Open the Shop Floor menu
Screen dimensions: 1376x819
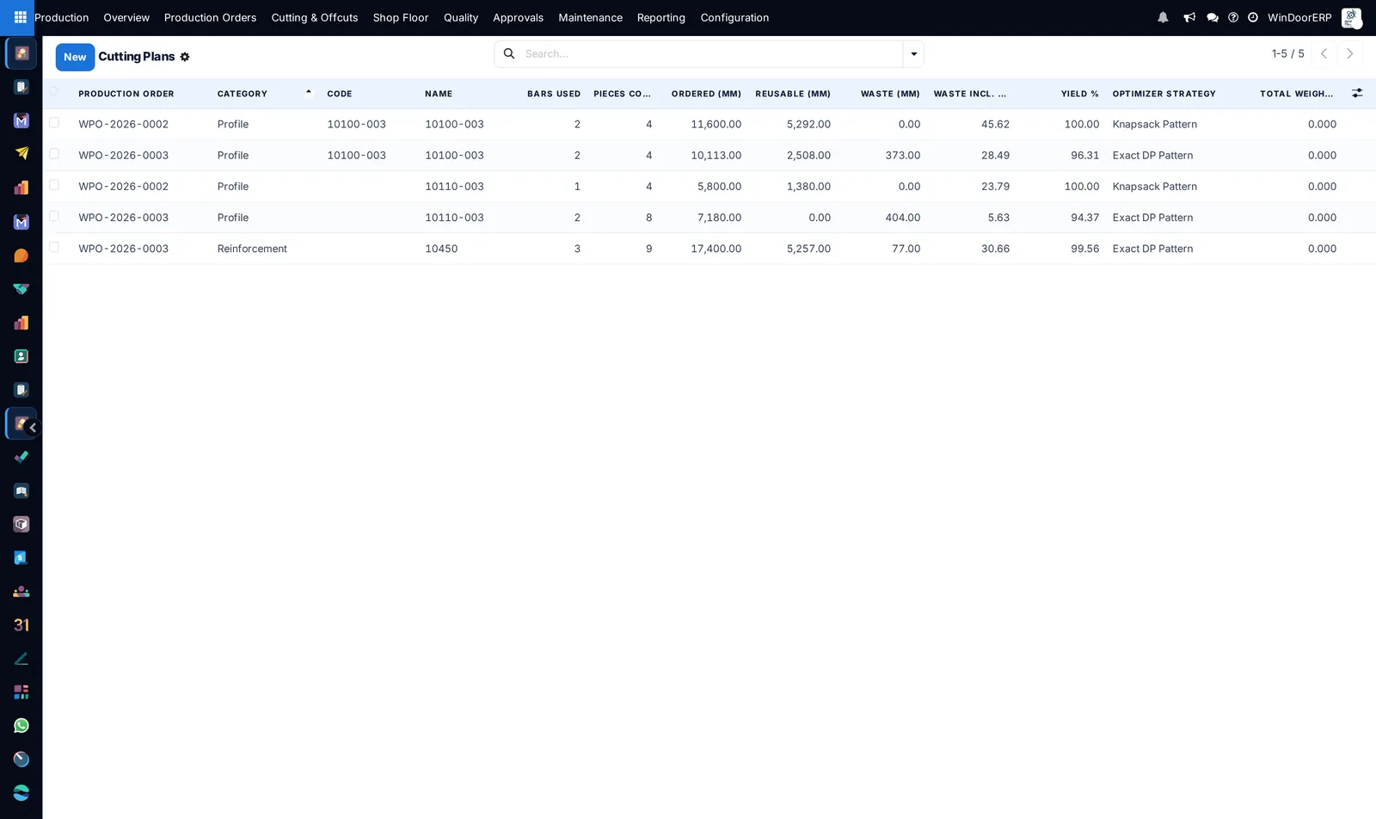pyautogui.click(x=401, y=17)
